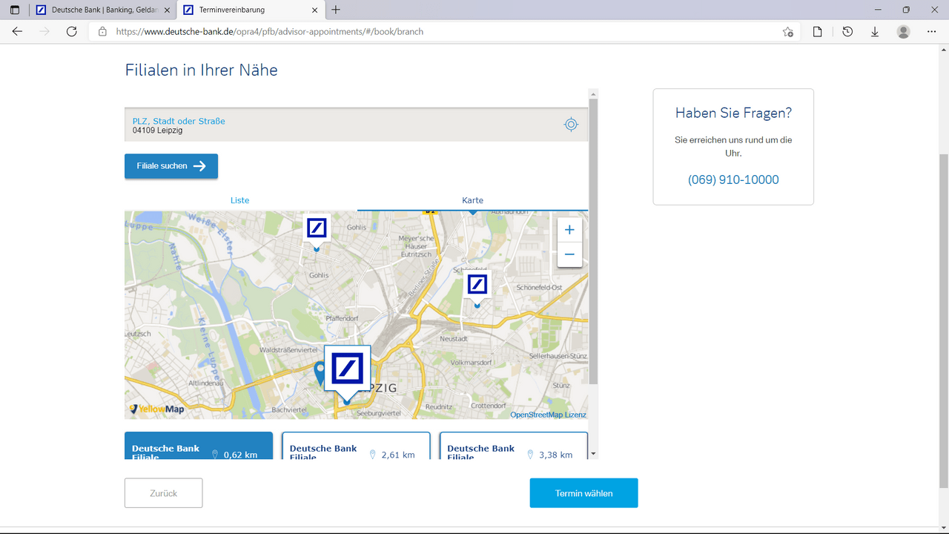Click the PLZ, Stadt oder Straße field
Viewport: 949px width, 534px height.
point(356,125)
